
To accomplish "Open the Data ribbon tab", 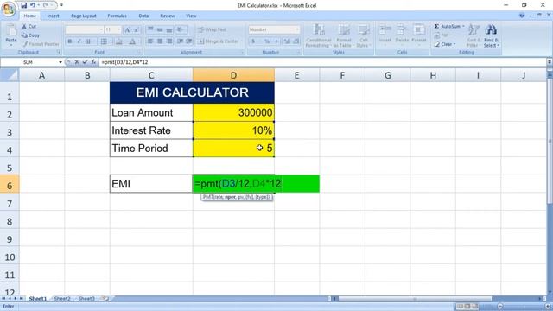I will tap(143, 16).
